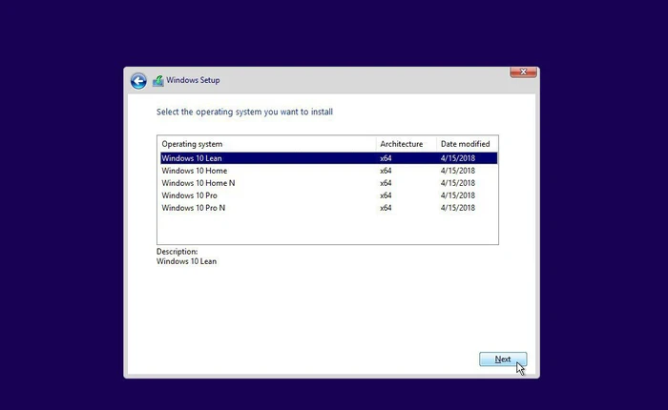Select Windows 10 Home from the list
668x410 pixels.
pyautogui.click(x=329, y=171)
